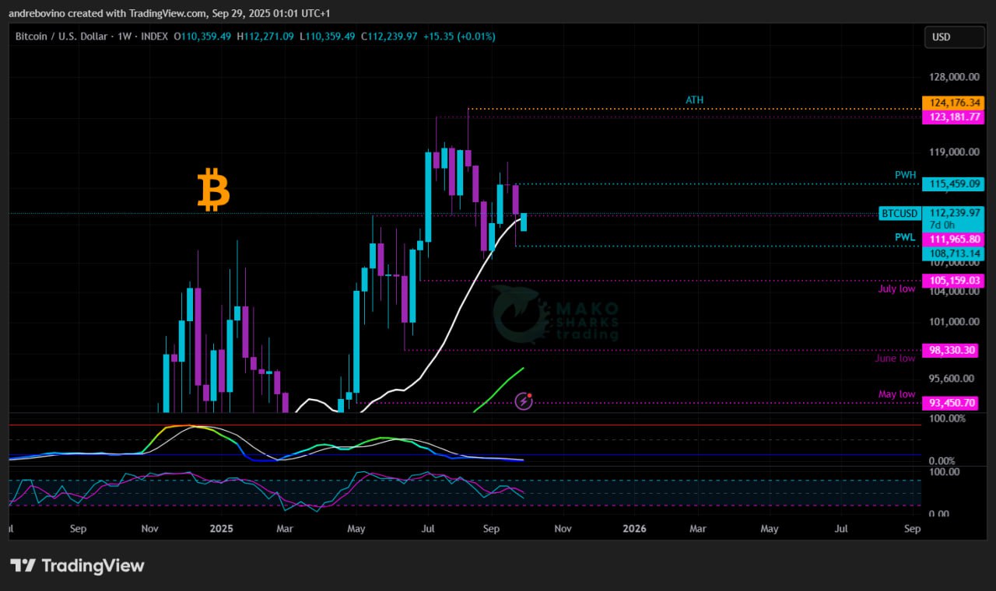The image size is (996, 591).
Task: Click the 2026 label on time axis
Action: 634,529
